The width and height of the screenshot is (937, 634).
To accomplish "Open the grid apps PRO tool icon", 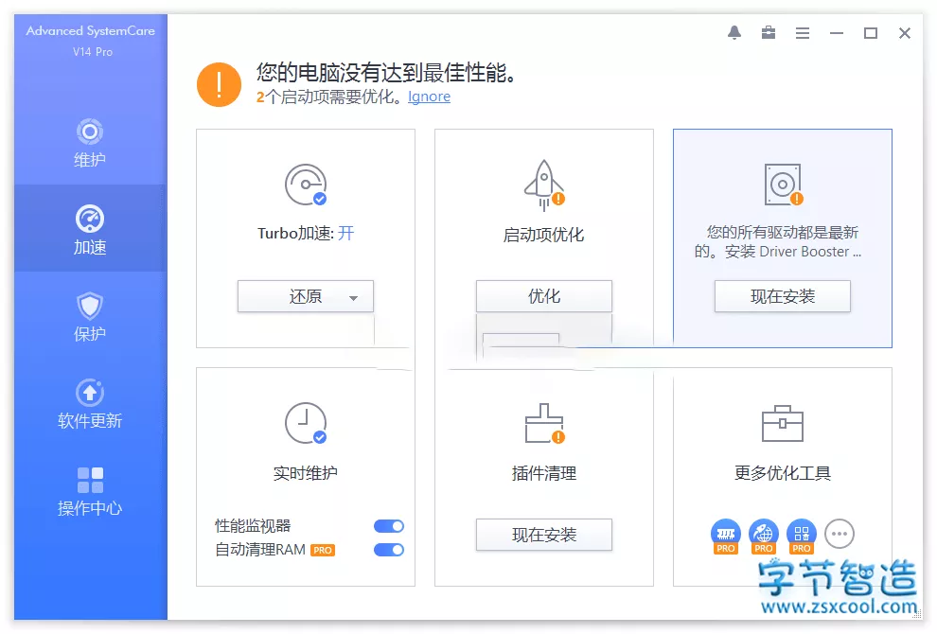I will point(802,536).
